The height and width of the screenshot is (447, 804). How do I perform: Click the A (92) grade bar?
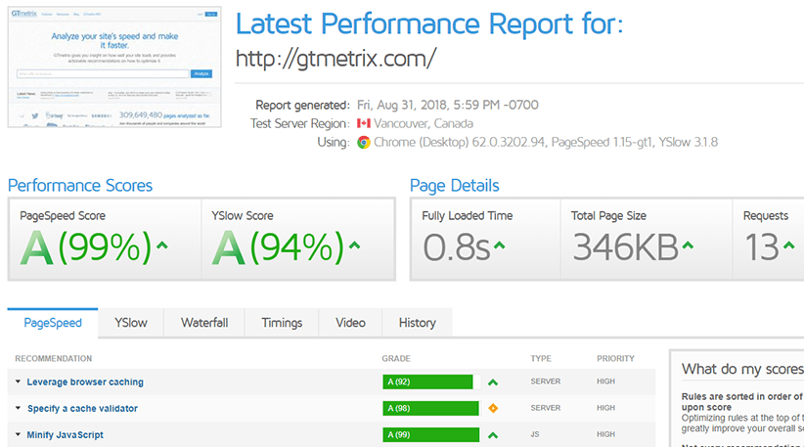[x=431, y=381]
